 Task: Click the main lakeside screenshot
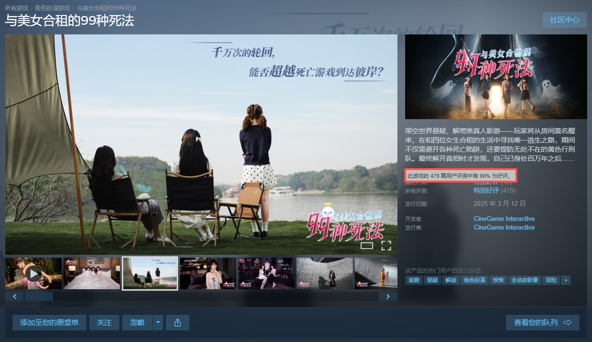tap(201, 144)
